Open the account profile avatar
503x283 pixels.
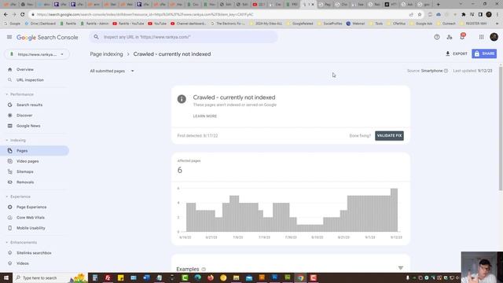point(494,37)
